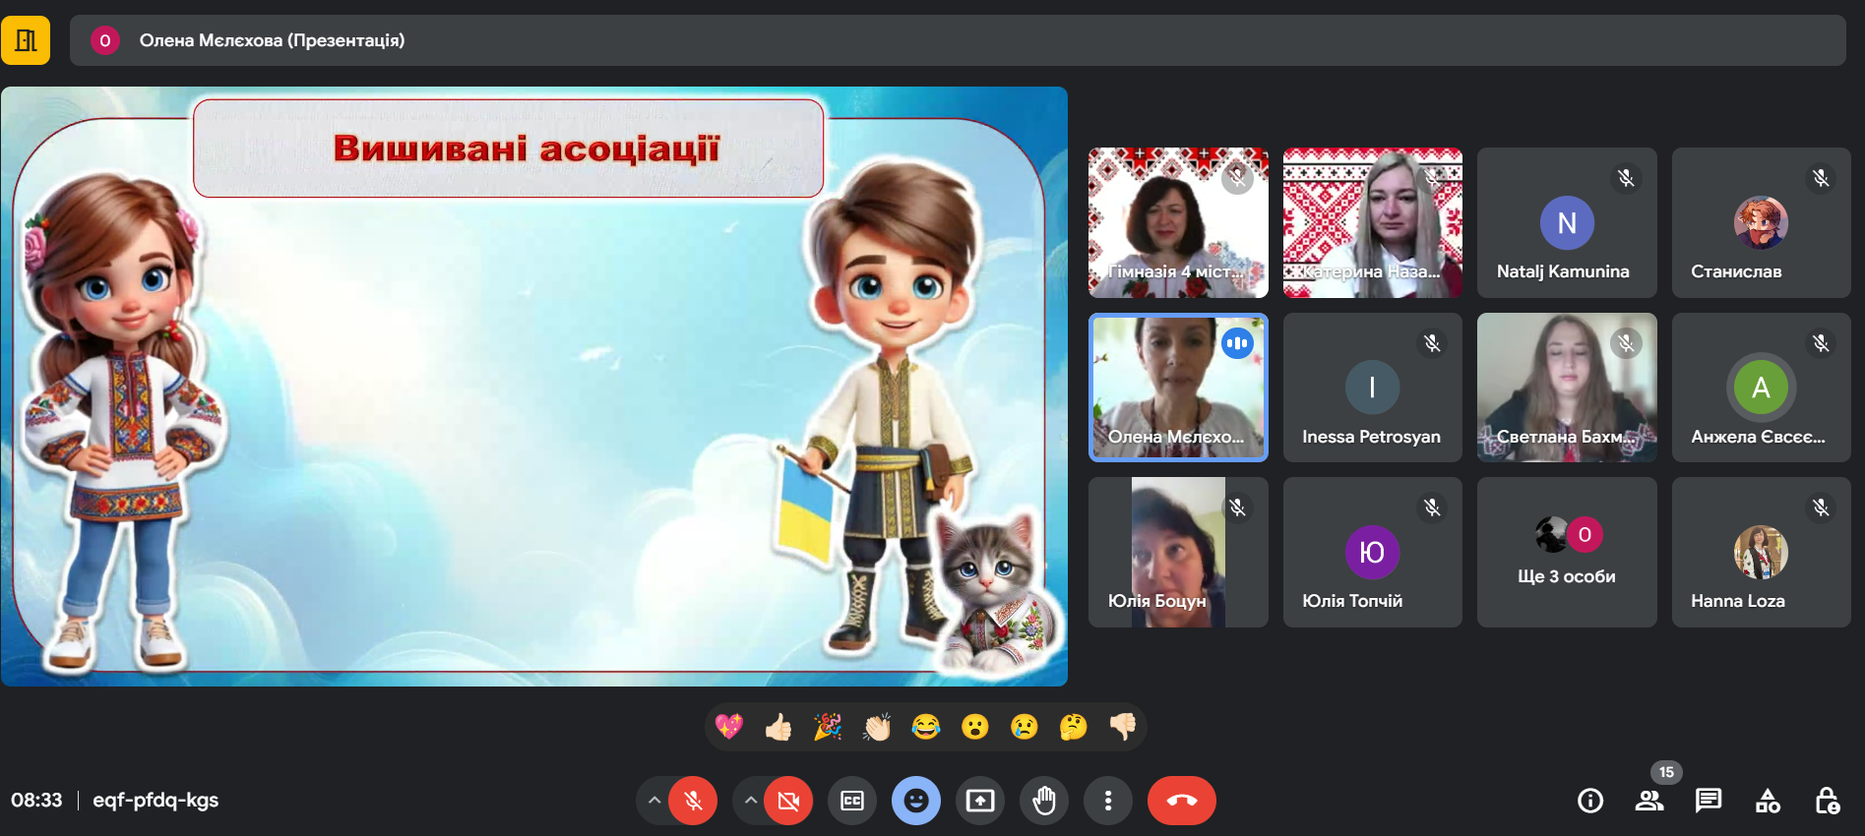
Task: Leave the call
Action: 1181,801
